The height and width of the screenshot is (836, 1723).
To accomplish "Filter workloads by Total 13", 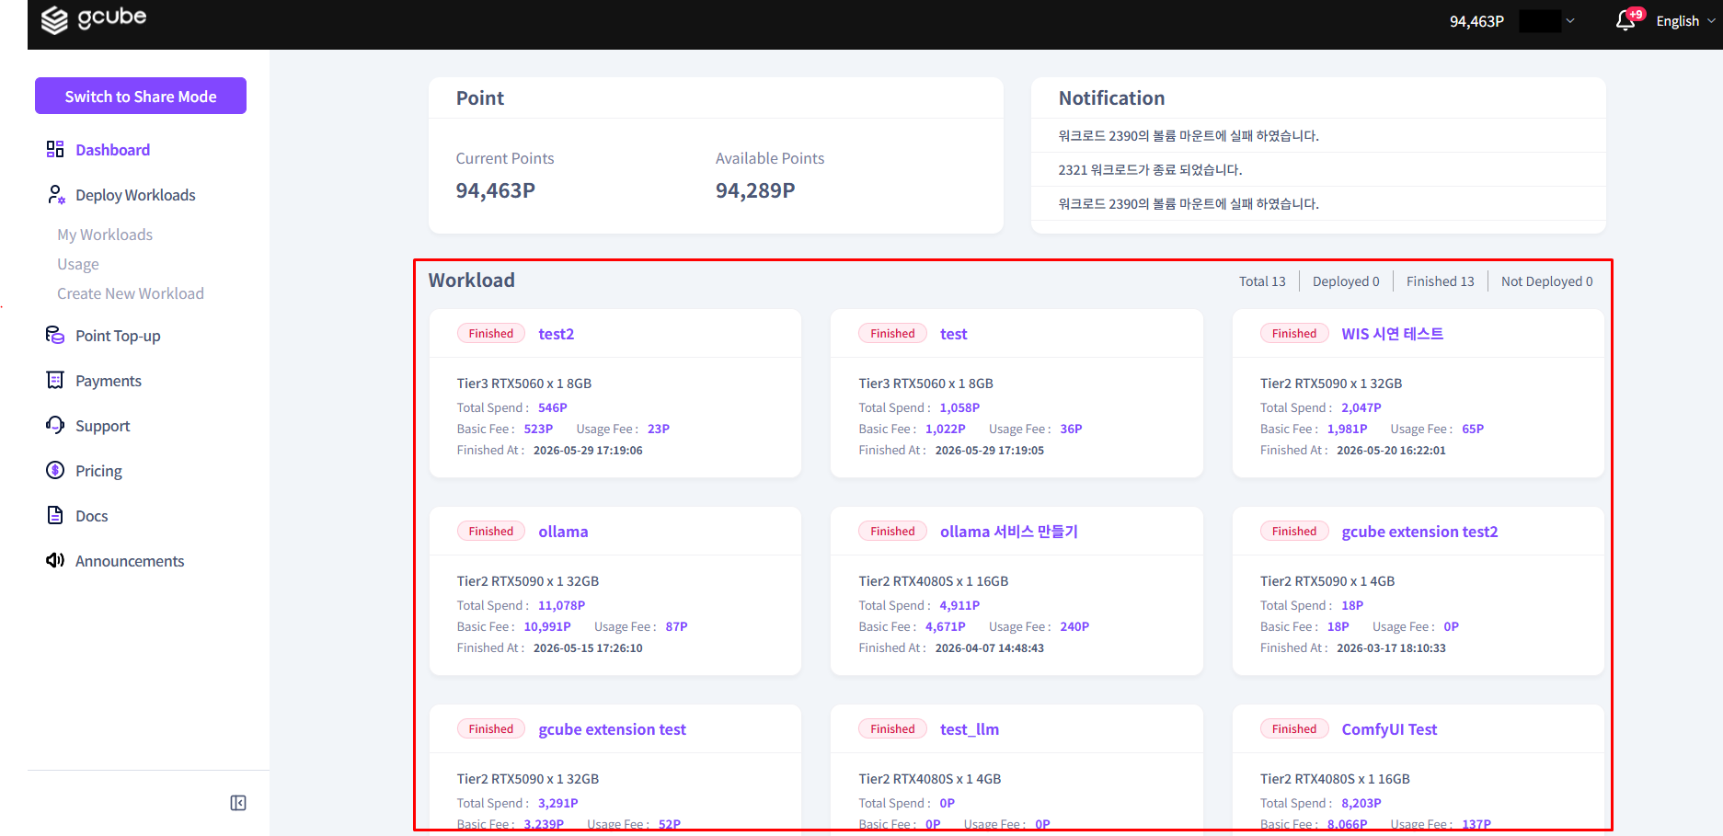I will [x=1262, y=281].
